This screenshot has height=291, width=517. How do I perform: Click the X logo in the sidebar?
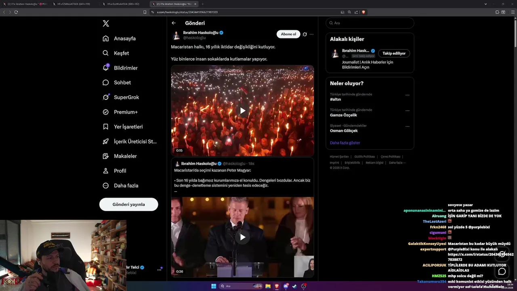(x=106, y=23)
